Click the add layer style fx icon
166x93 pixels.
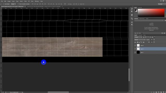(154, 92)
